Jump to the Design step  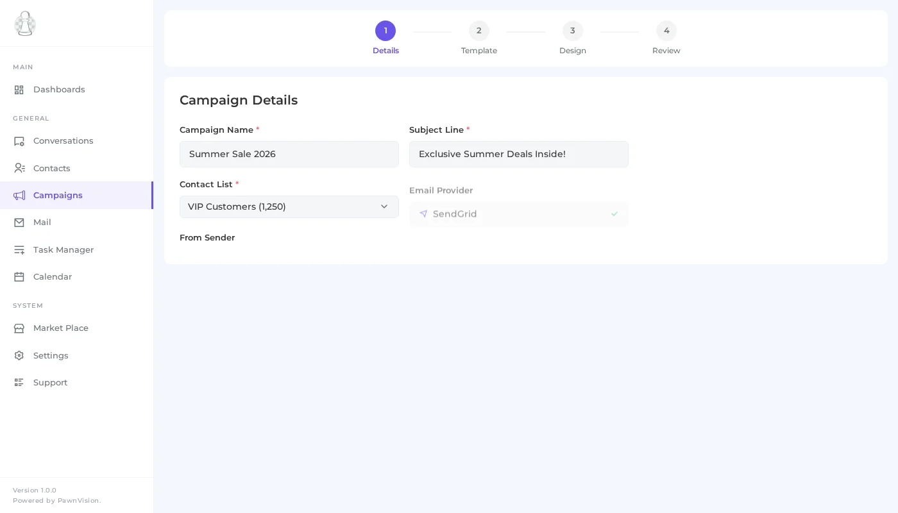click(x=573, y=31)
